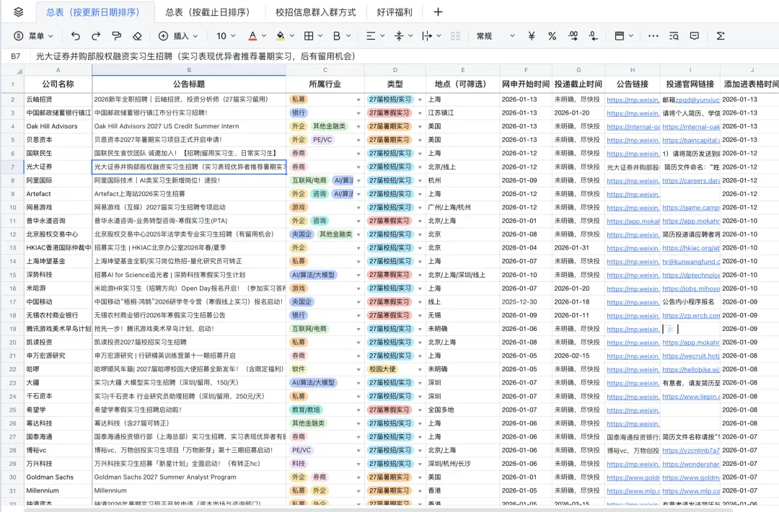Select date cell 2026-02-15
The width and height of the screenshot is (779, 512).
(578, 356)
